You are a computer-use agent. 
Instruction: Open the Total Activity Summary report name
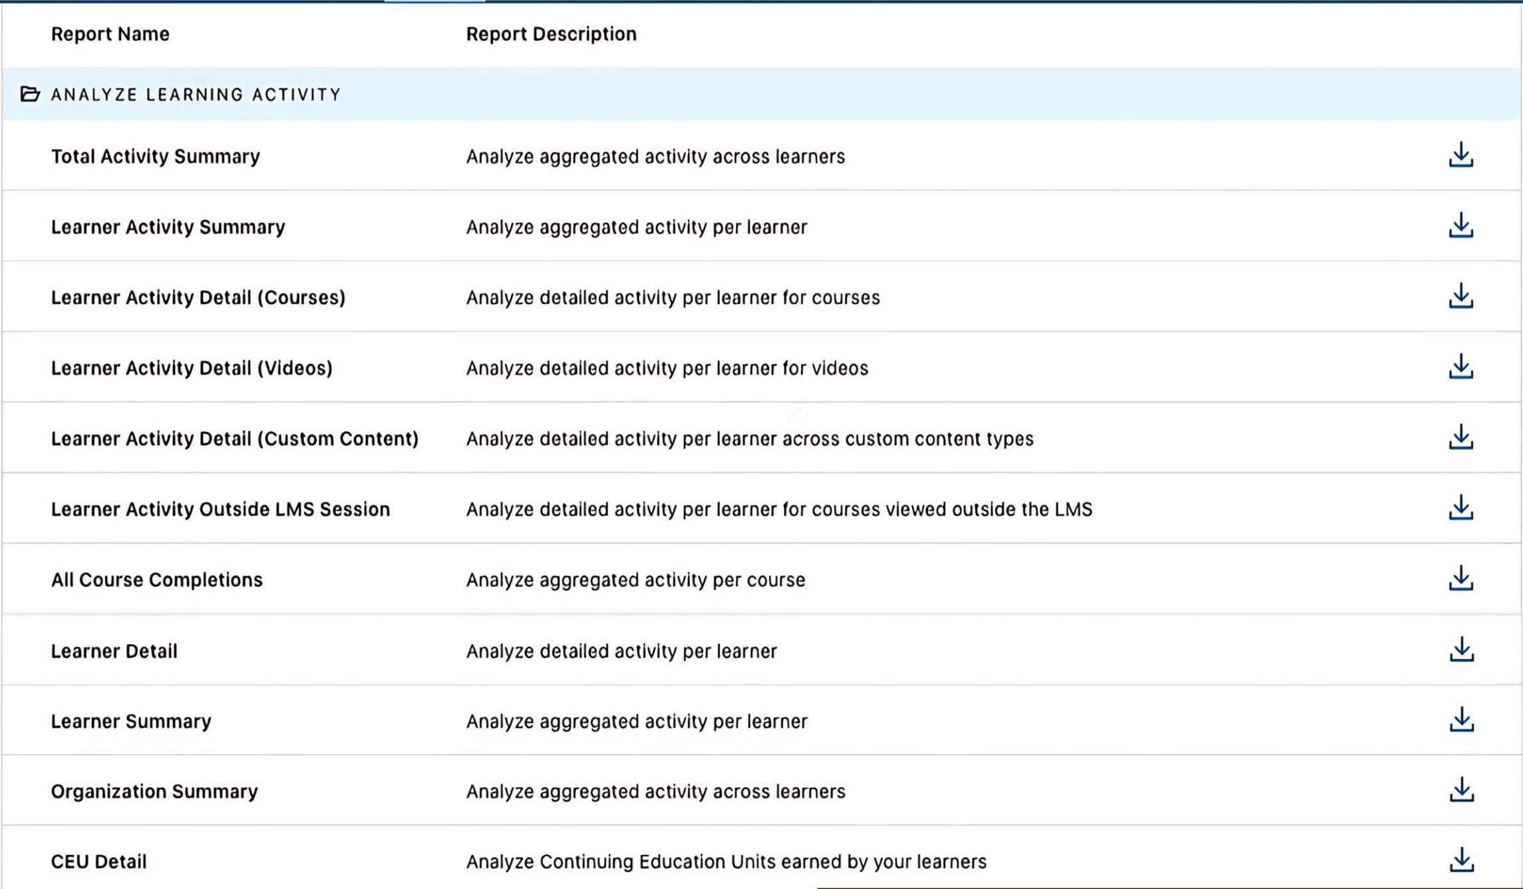pyautogui.click(x=155, y=156)
